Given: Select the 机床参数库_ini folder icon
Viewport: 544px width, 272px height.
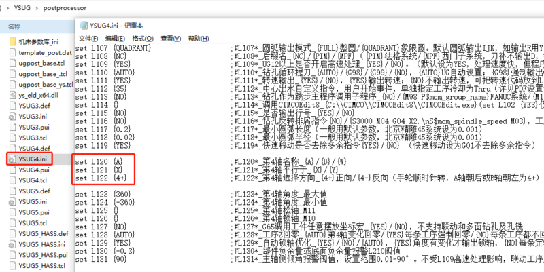Looking at the screenshot, I should tap(12, 41).
